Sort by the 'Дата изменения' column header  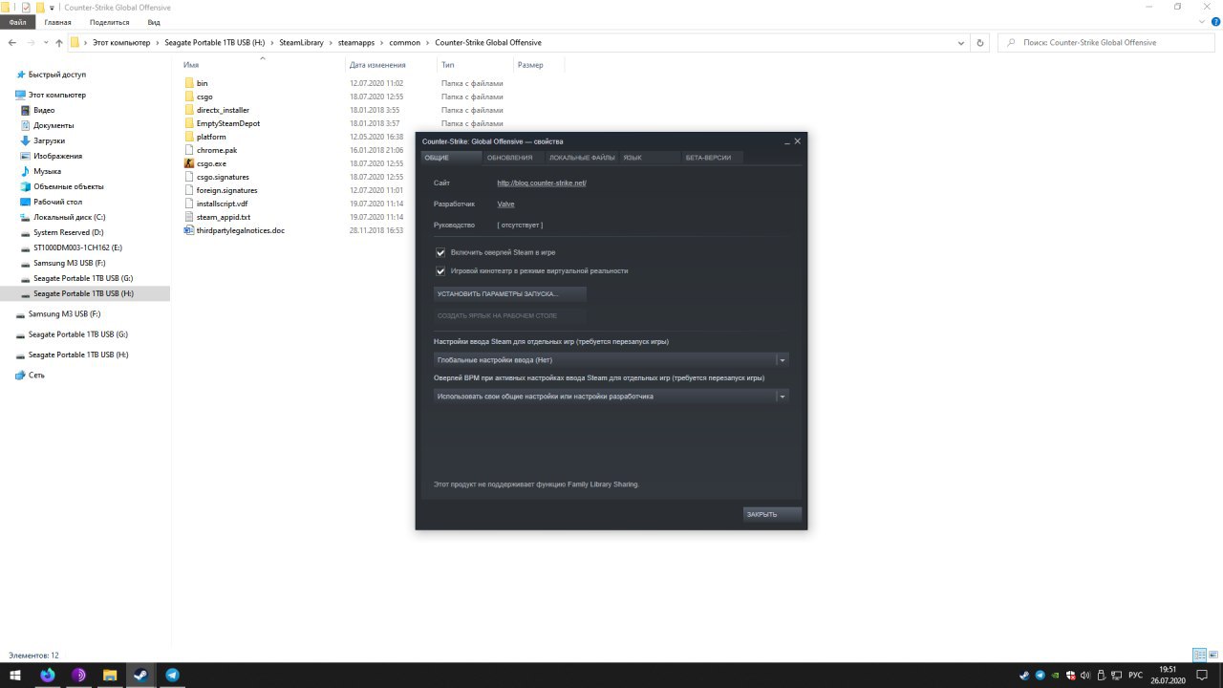377,65
